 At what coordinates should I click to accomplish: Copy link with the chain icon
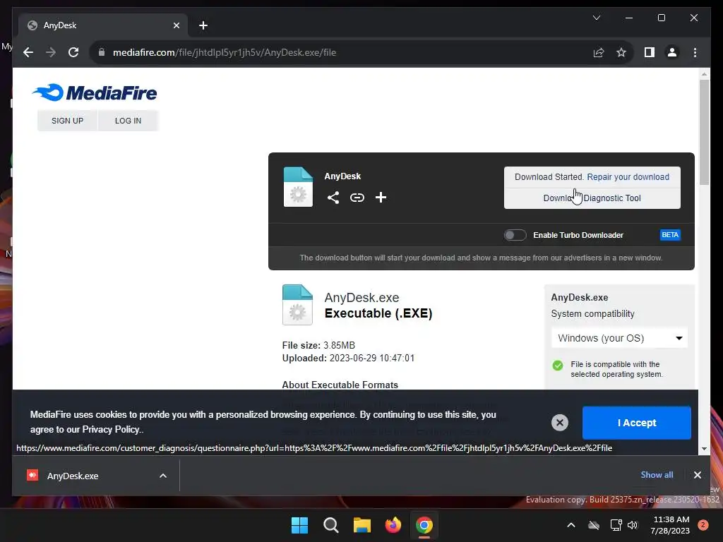coord(357,198)
